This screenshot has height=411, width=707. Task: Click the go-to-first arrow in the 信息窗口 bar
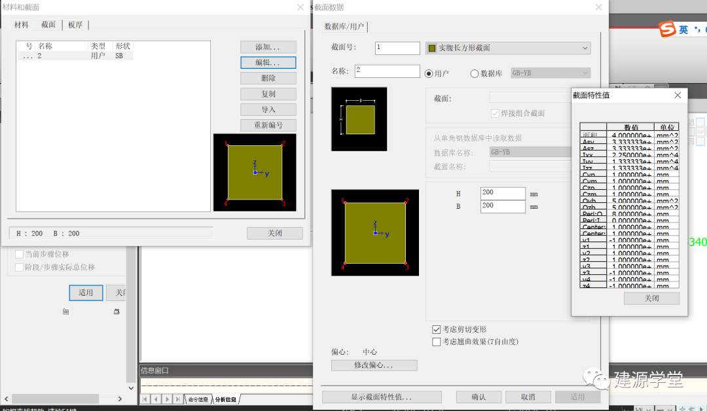click(x=145, y=399)
